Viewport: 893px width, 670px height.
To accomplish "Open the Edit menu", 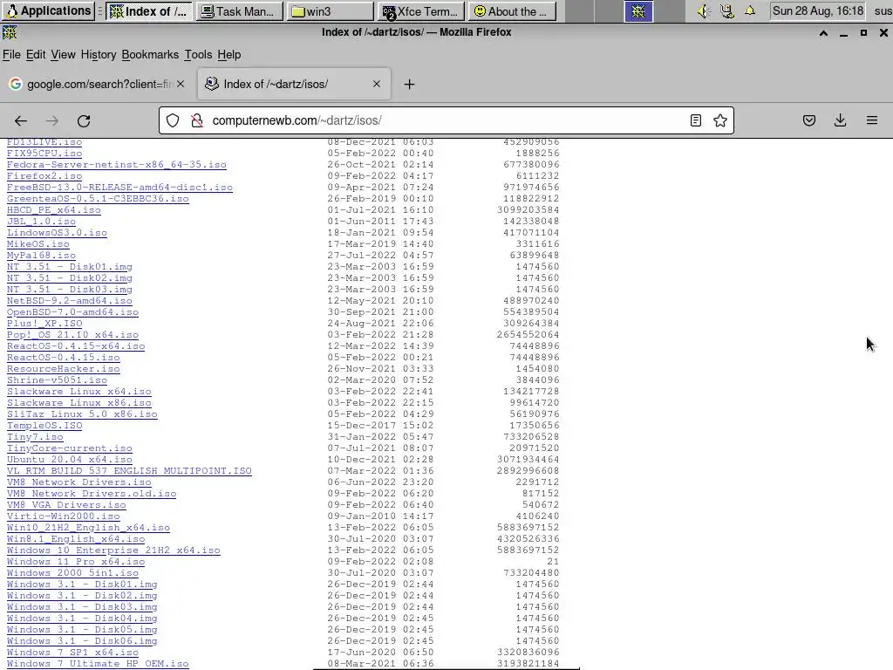I will 35,55.
